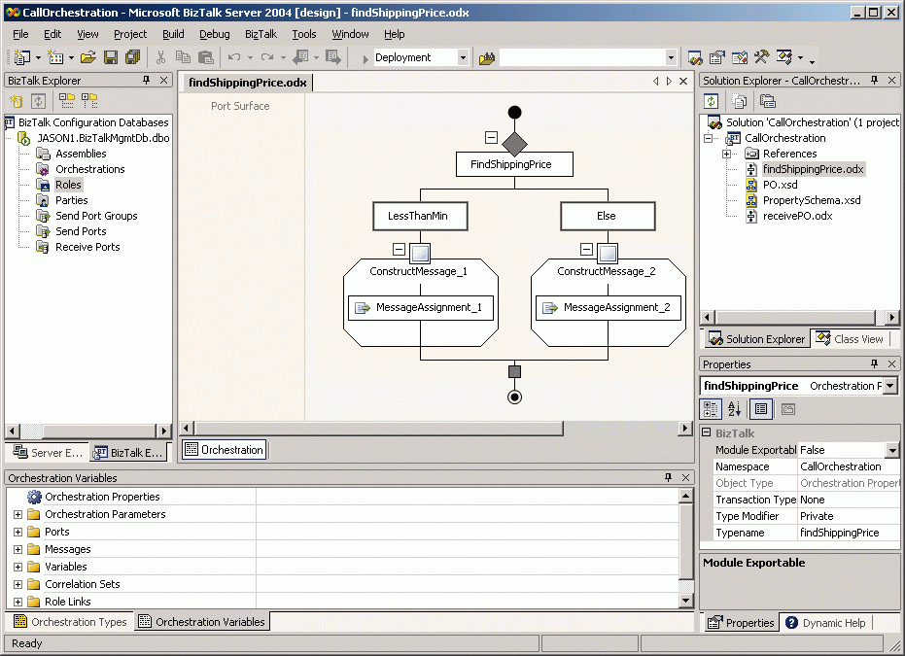
Task: Toggle the Categorized view in Properties
Action: point(712,409)
